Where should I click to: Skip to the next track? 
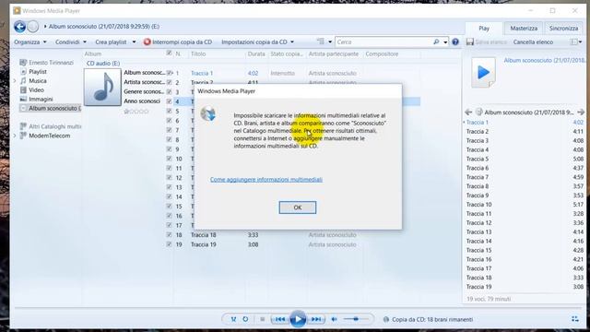point(316,319)
